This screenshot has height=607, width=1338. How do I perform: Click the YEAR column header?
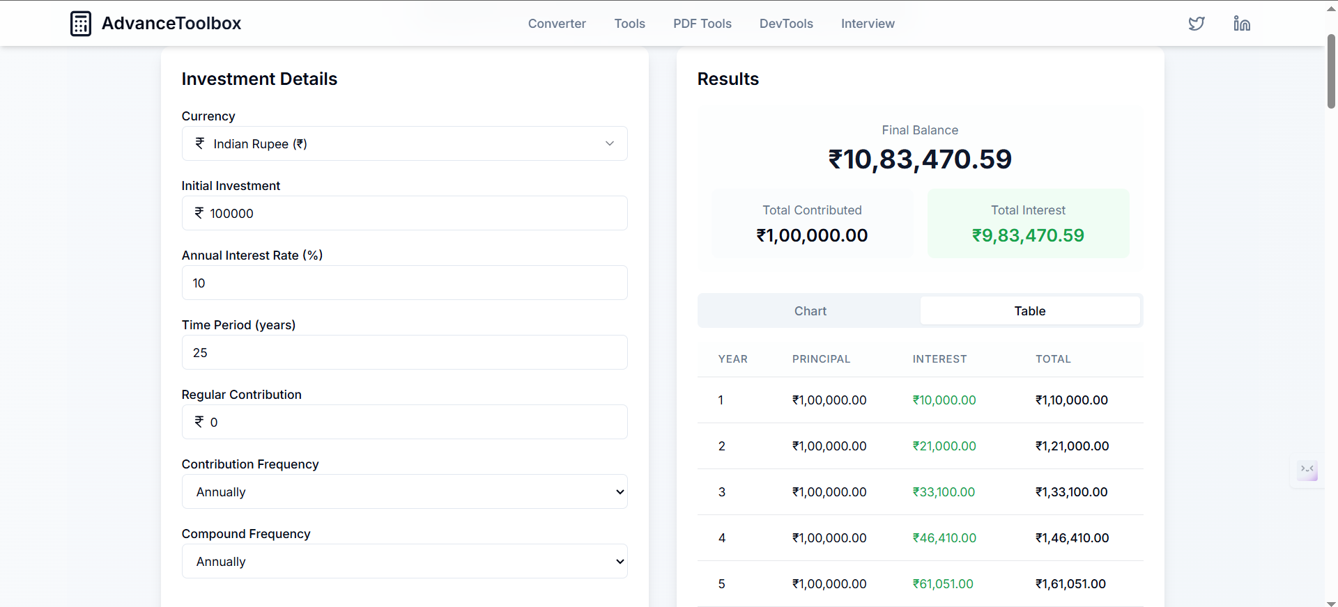pyautogui.click(x=733, y=359)
